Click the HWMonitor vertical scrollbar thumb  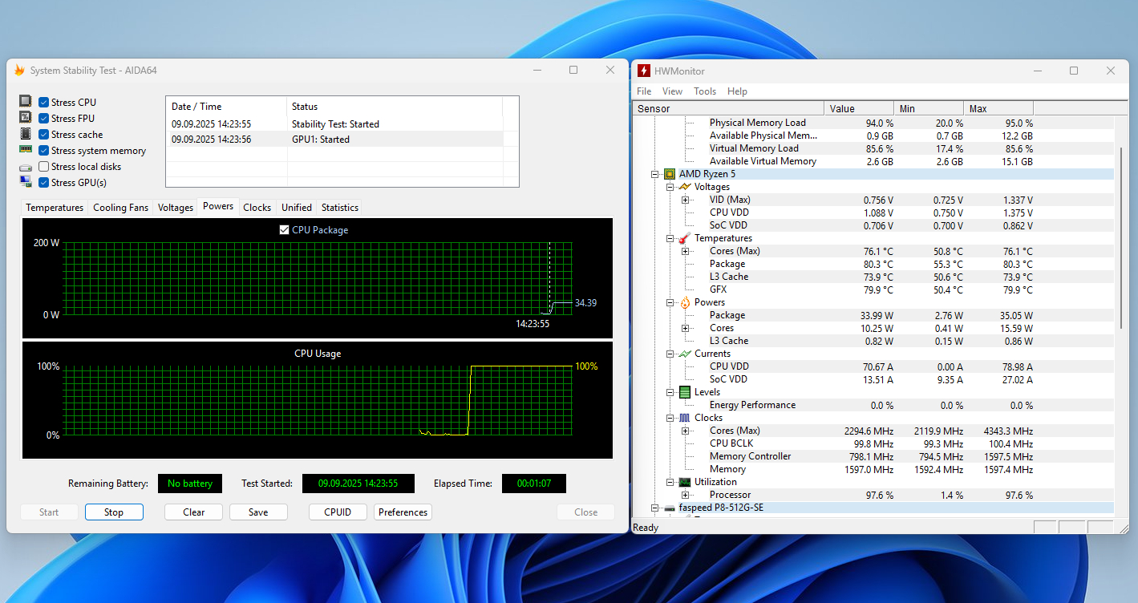(x=1120, y=237)
